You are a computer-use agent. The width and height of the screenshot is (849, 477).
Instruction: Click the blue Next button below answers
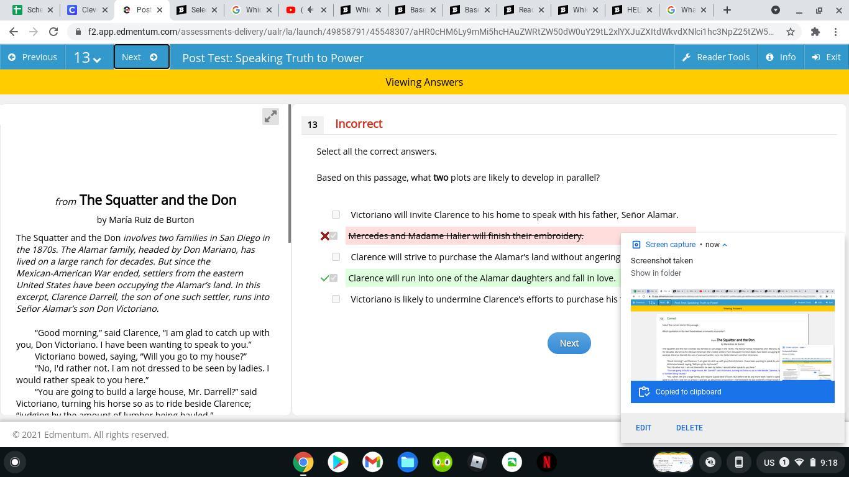pyautogui.click(x=569, y=343)
